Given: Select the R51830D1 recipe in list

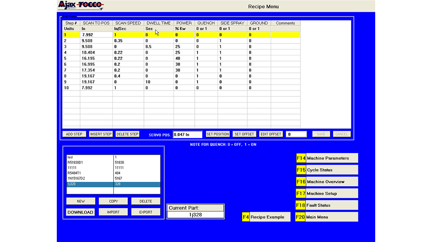Looking at the screenshot, I should pyautogui.click(x=90, y=163).
